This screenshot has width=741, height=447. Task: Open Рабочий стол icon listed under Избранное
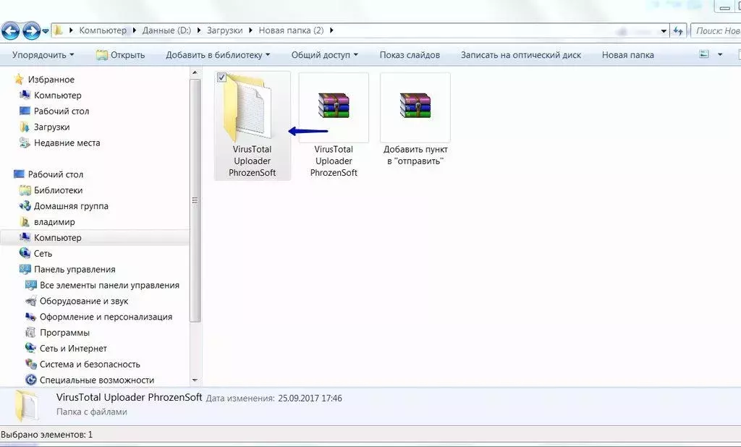(25, 111)
